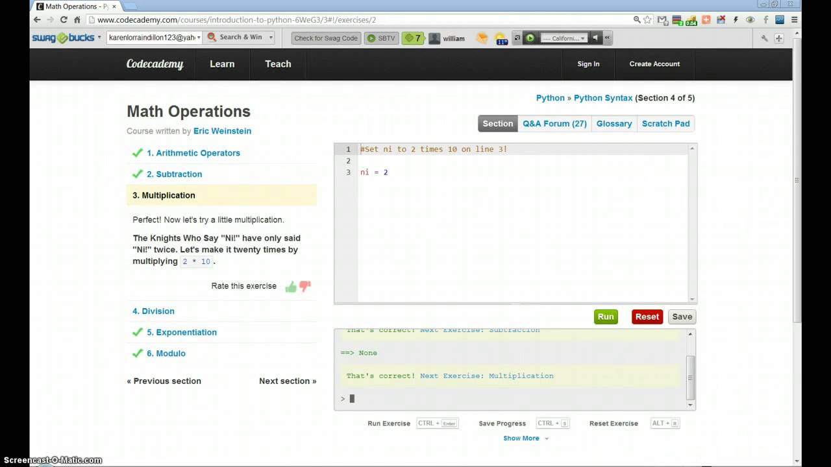Open exercise 6. Modulo
Viewport: 831px width, 467px height.
(166, 353)
